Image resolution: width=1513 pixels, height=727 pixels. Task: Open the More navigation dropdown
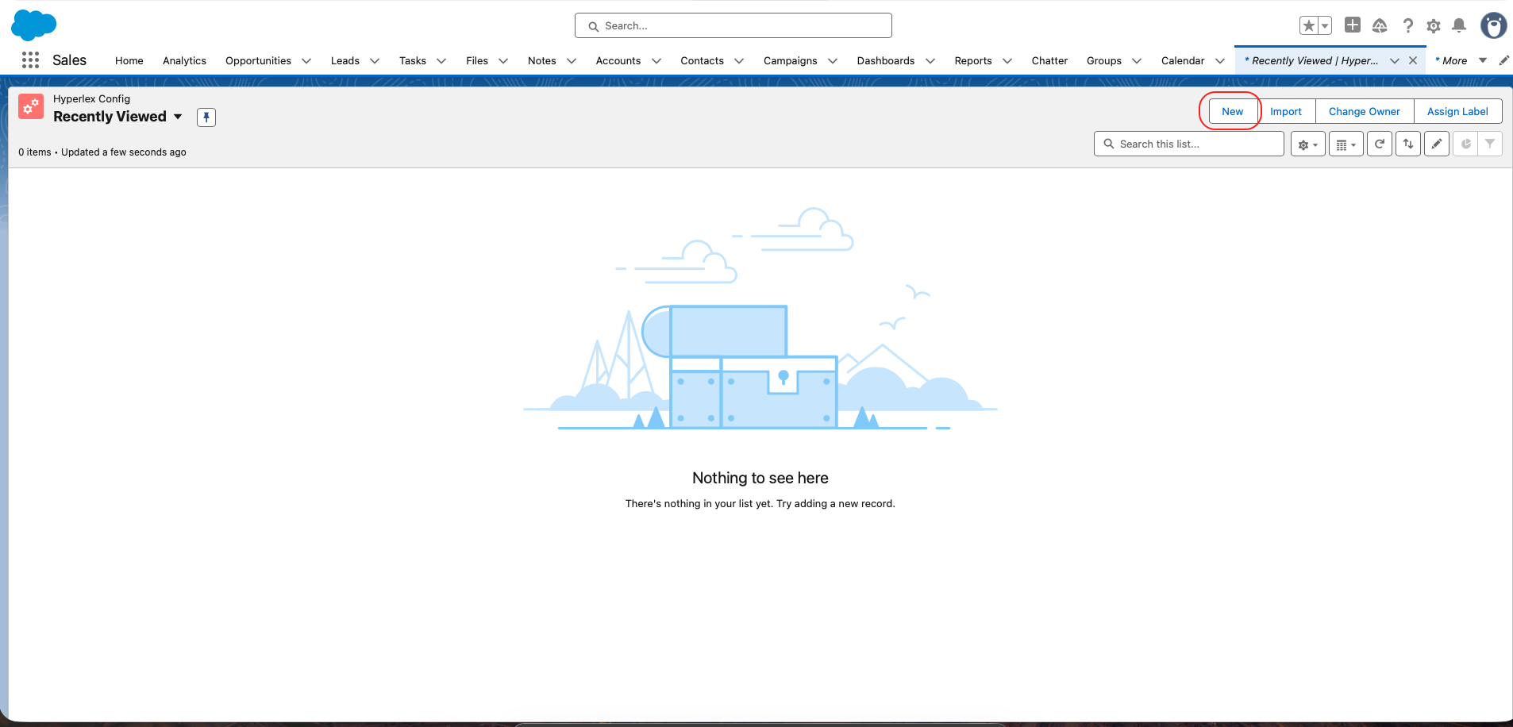coord(1461,60)
